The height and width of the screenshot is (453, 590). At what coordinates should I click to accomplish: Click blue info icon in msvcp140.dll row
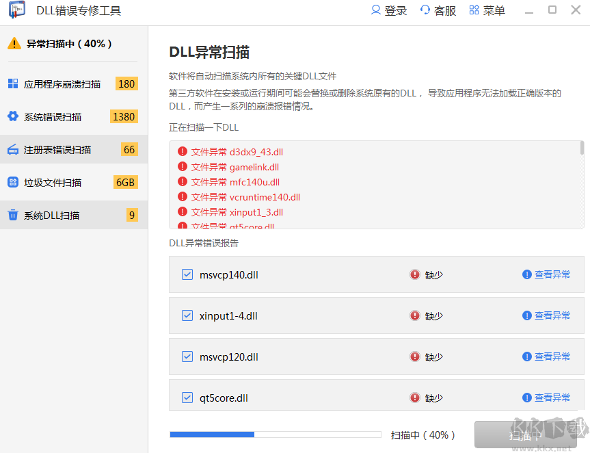coord(527,274)
